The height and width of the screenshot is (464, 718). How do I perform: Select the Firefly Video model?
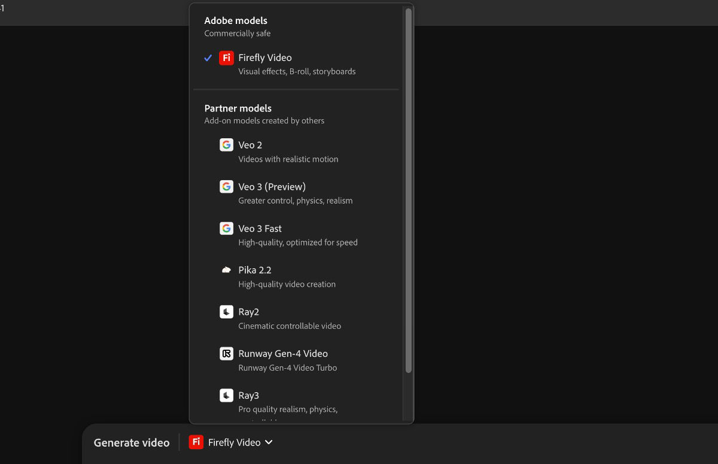(x=297, y=64)
